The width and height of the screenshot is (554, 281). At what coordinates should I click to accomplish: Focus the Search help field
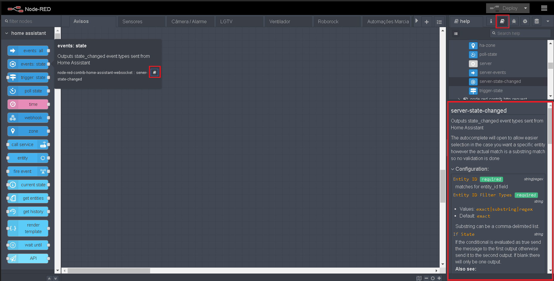click(520, 33)
